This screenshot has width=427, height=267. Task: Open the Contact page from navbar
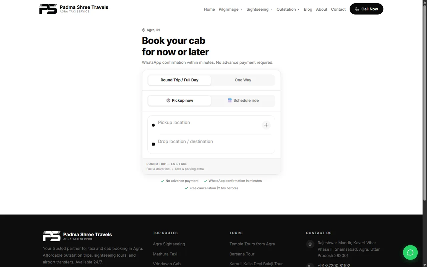pos(338,9)
